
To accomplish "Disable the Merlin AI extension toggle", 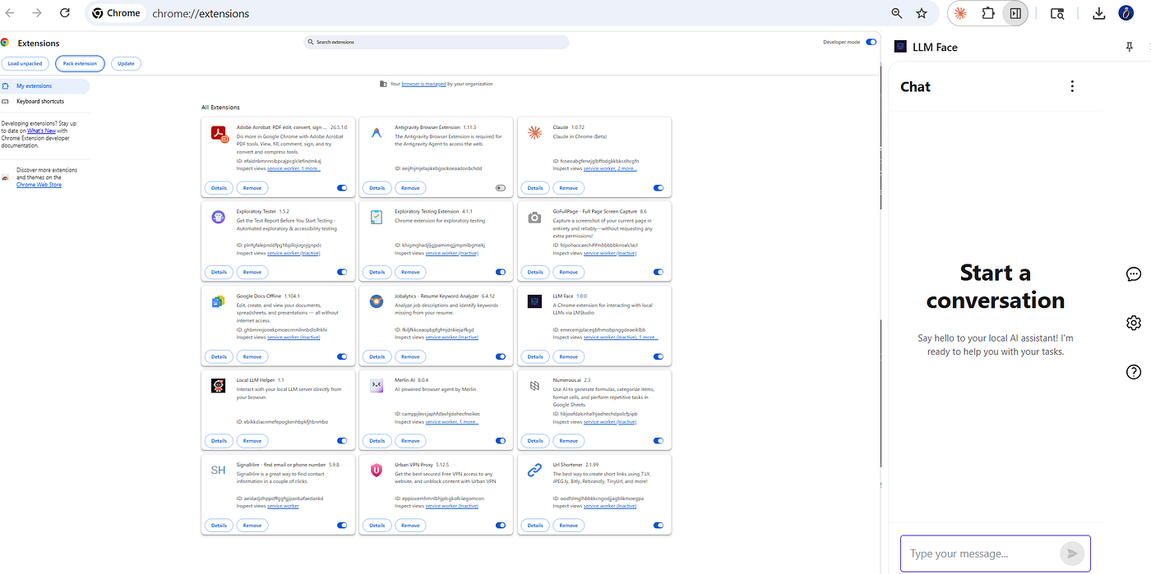I will click(x=500, y=441).
